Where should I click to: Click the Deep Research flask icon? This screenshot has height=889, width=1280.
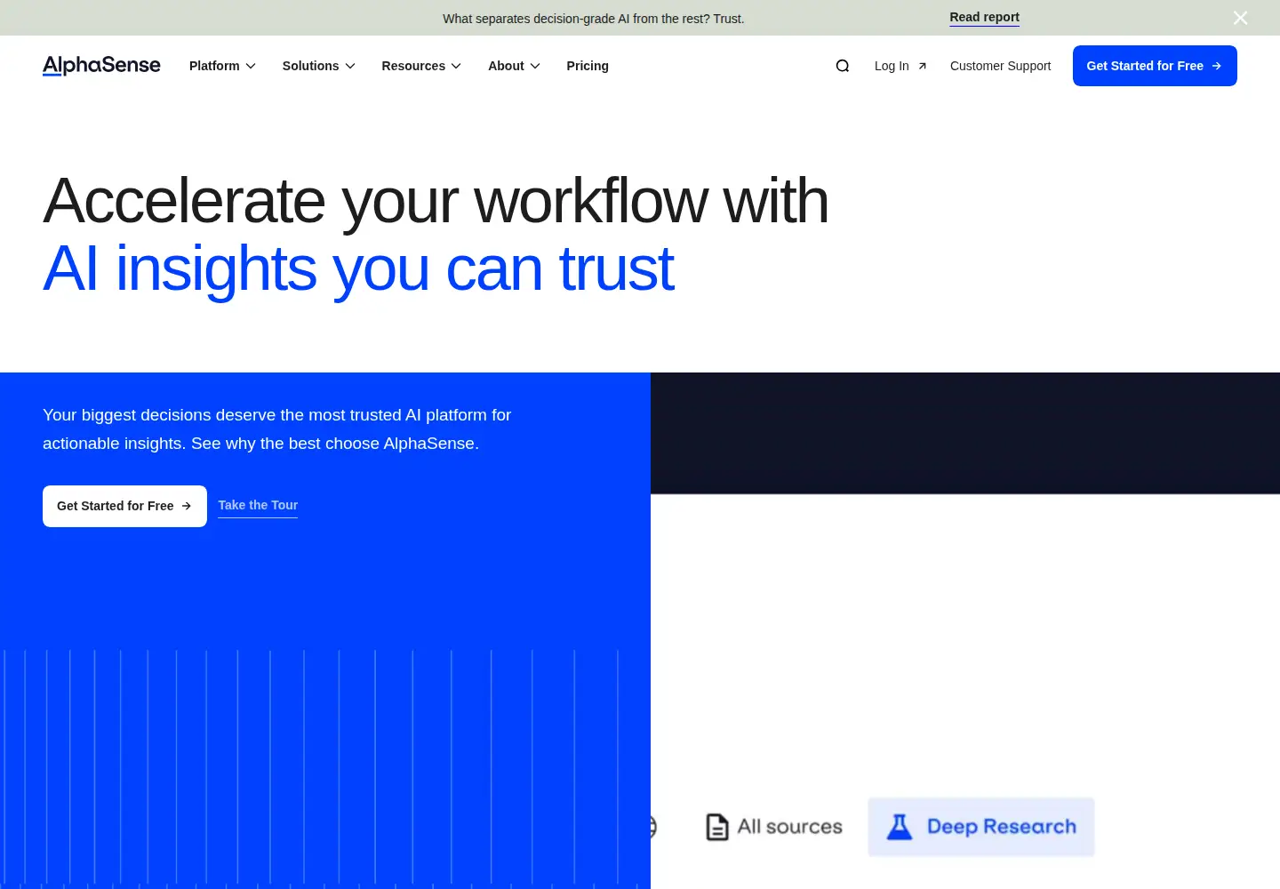900,827
